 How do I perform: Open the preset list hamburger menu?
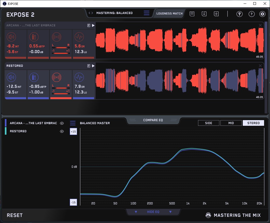pyautogui.click(x=147, y=13)
